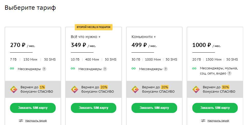This screenshot has height=125, width=247.
Task: Click SPASIBO bonus logo in 1000 ₽ plan
Action: click(196, 89)
